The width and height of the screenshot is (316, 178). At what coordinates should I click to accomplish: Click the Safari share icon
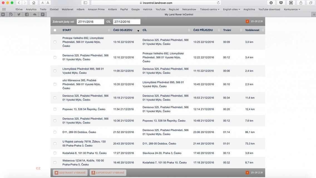[301, 3]
